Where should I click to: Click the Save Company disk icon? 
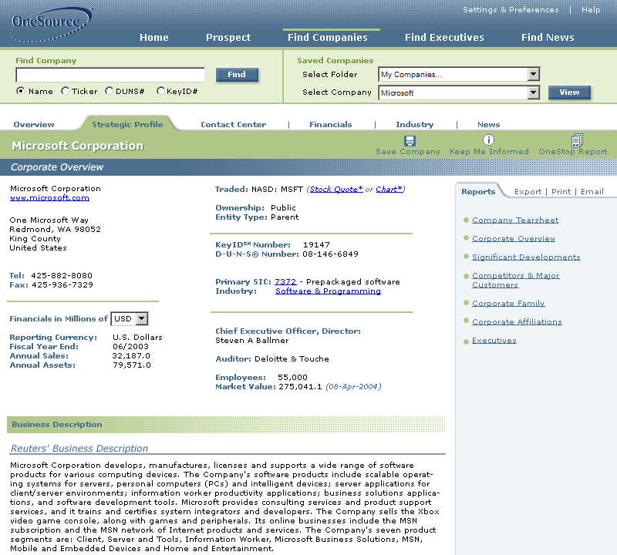point(410,141)
